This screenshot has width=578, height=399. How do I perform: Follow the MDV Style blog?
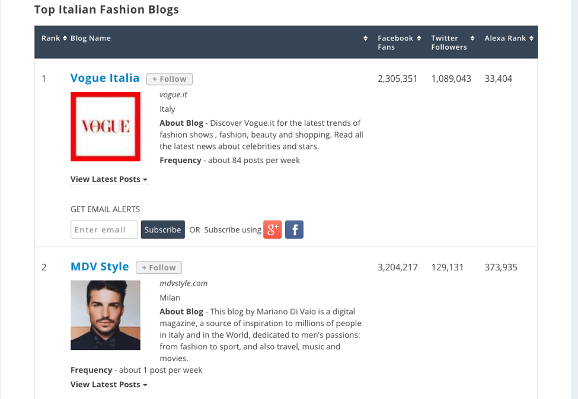click(x=159, y=267)
